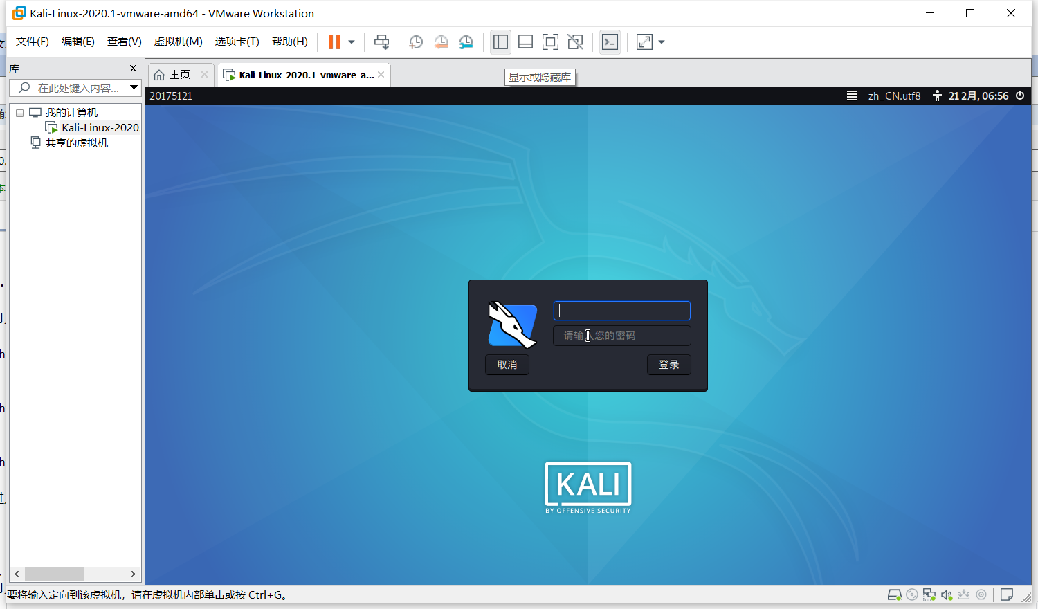
Task: Open the 虚拟机(M) menu
Action: tap(179, 42)
